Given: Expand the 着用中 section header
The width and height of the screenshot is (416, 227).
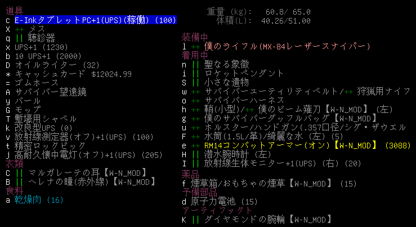Looking at the screenshot, I should coord(194,56).
